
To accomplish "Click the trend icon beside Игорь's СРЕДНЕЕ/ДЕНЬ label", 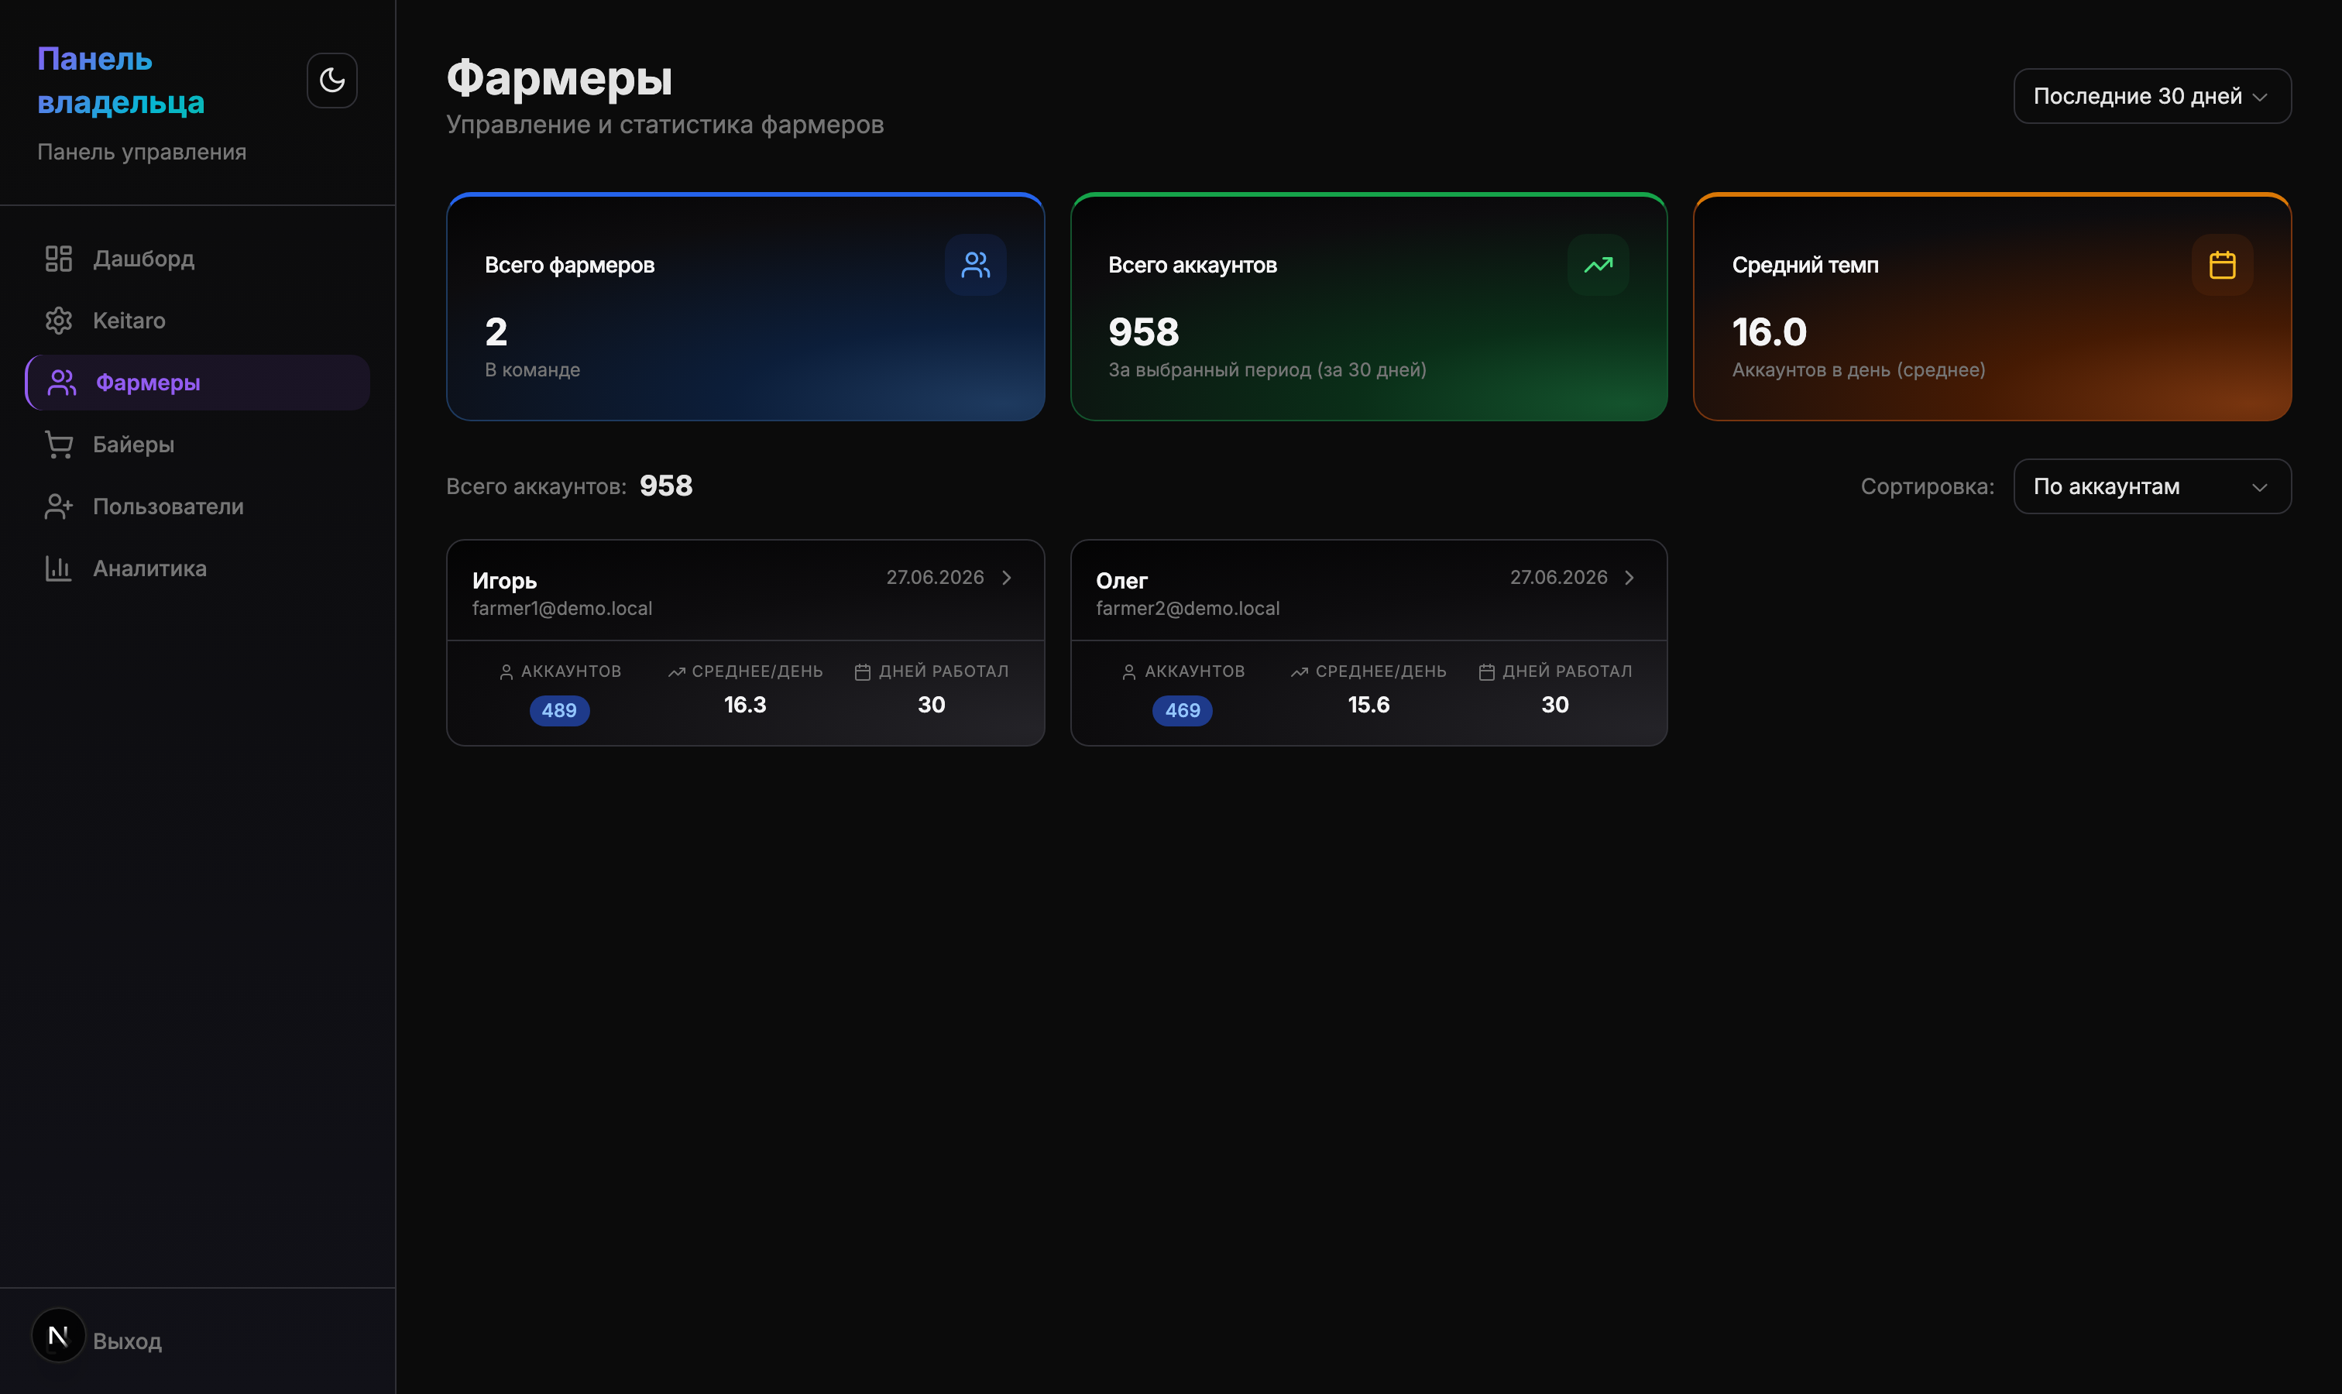I will (x=676, y=671).
